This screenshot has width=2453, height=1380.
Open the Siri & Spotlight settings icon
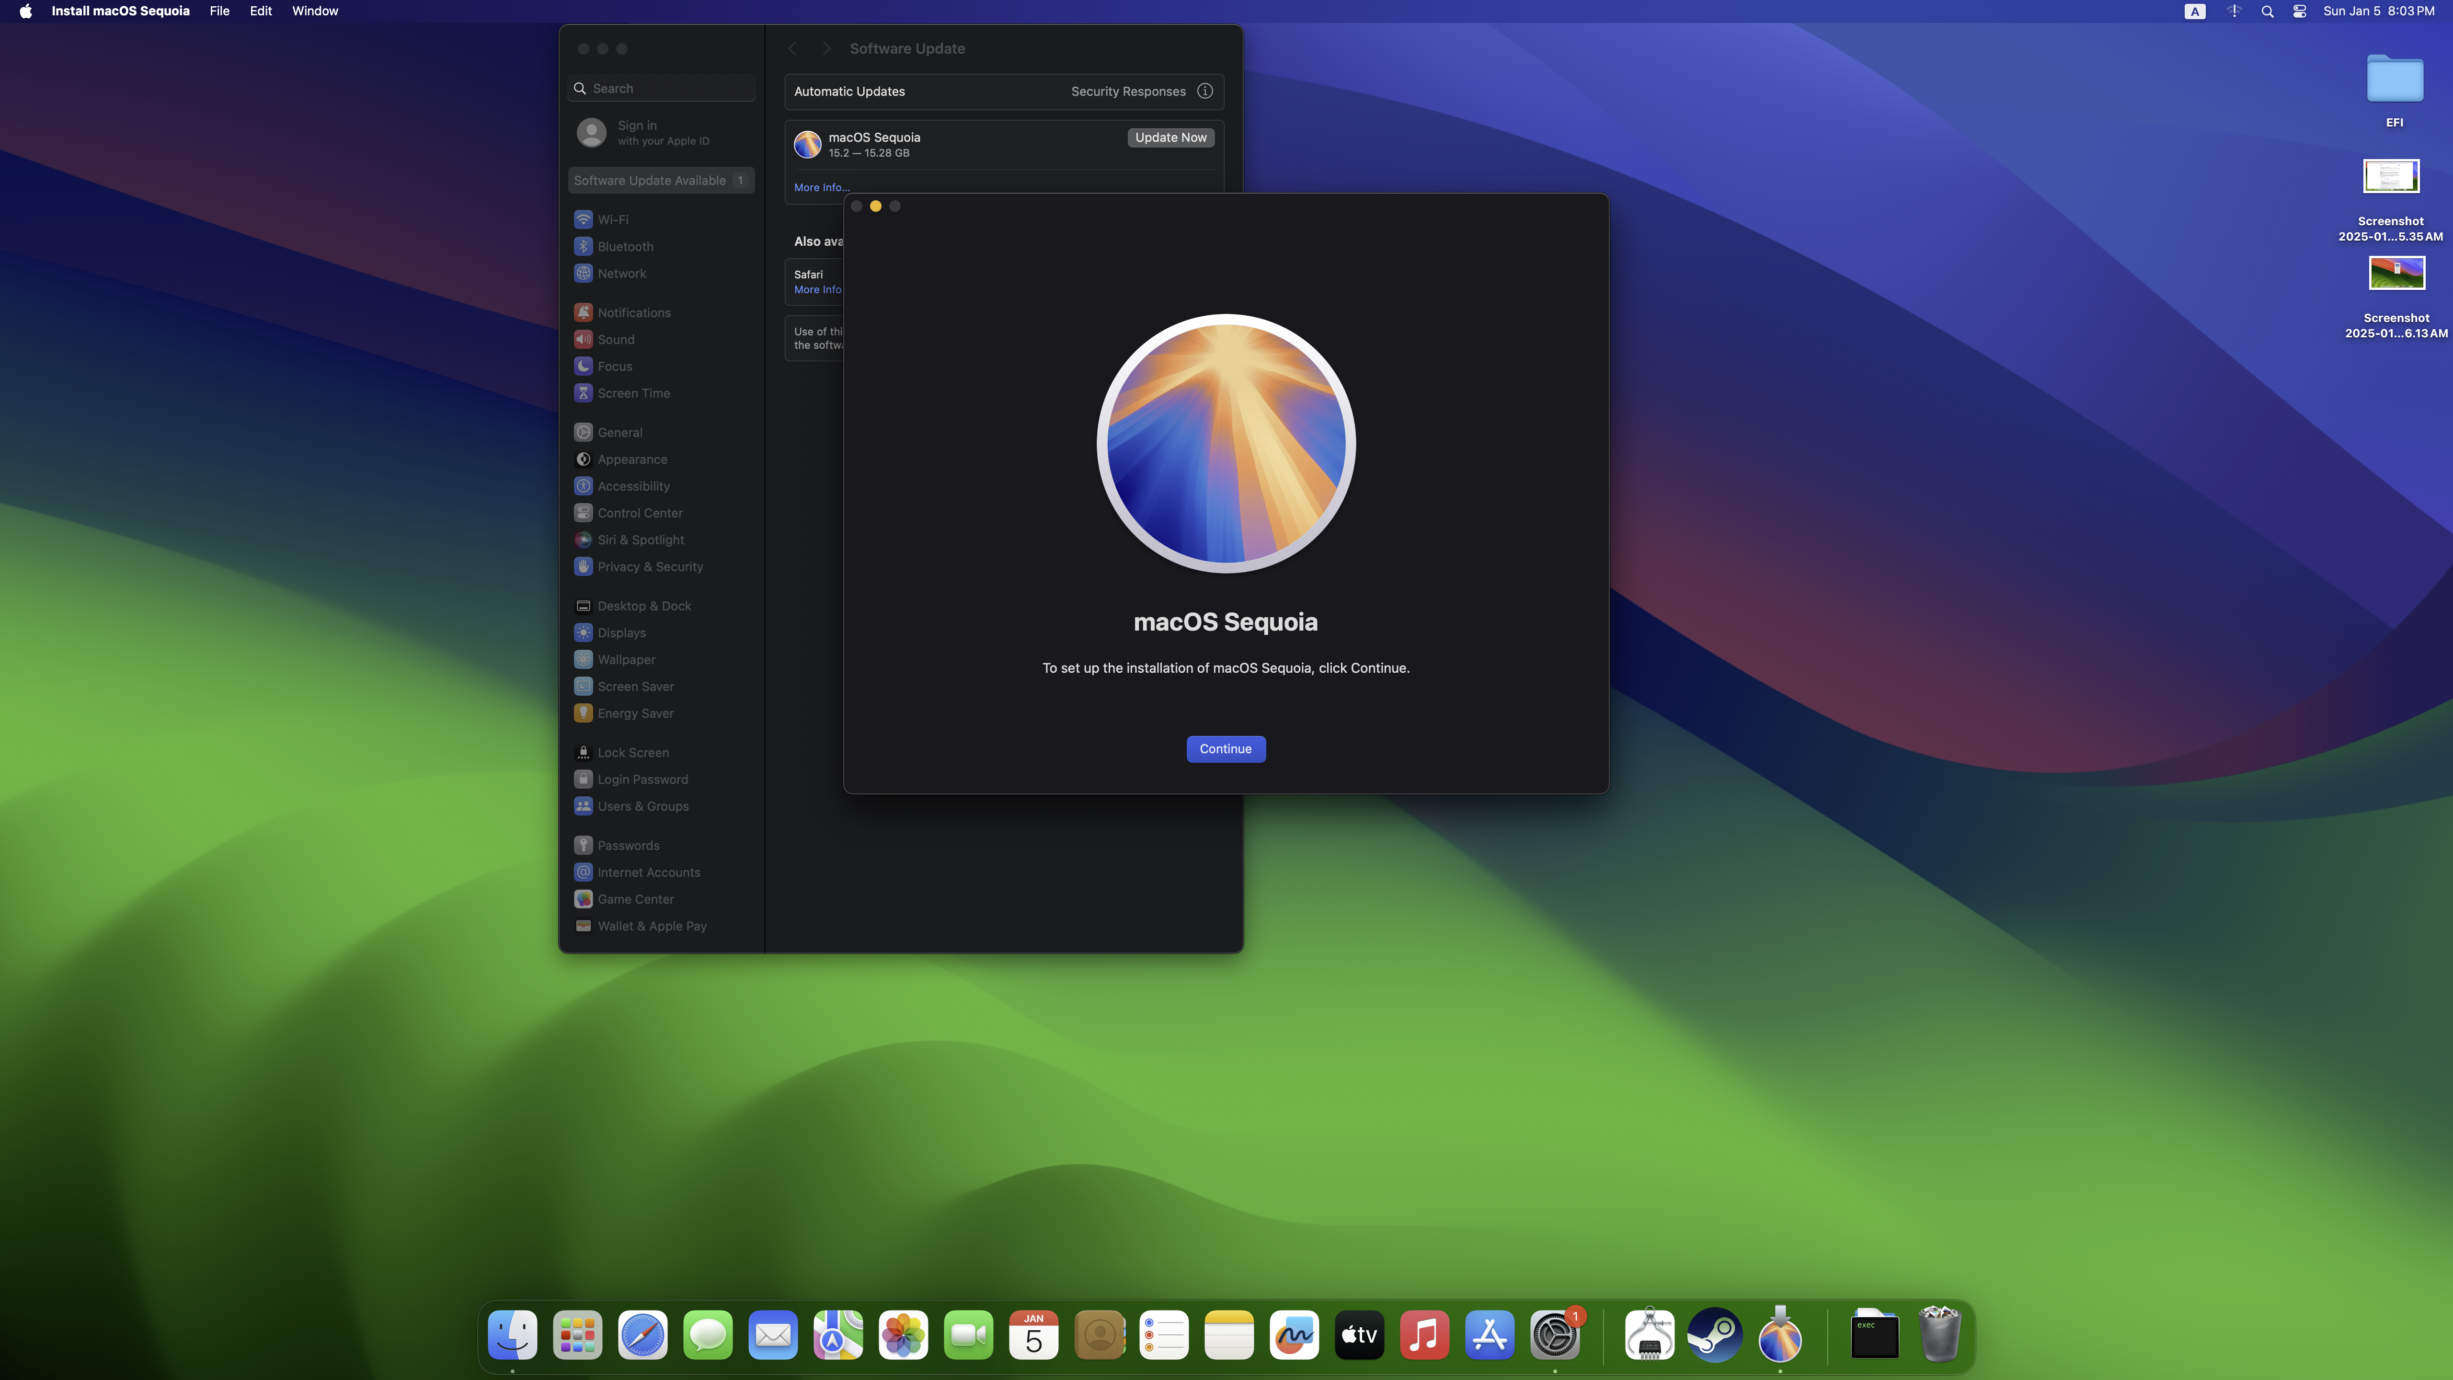pos(584,539)
